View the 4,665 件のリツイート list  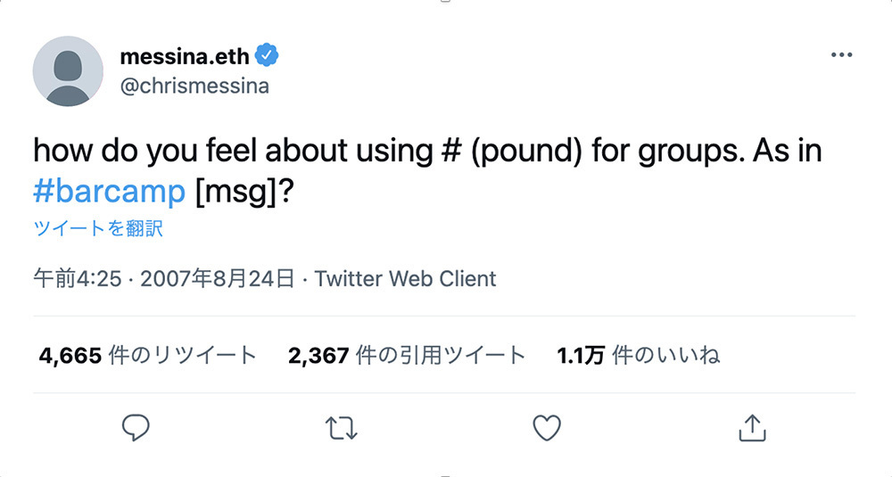point(148,356)
